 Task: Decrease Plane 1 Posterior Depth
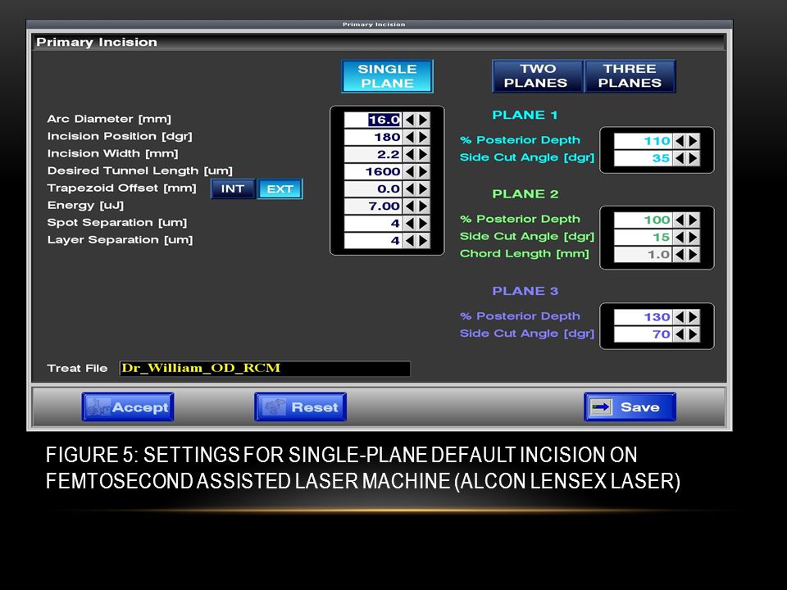(x=680, y=141)
